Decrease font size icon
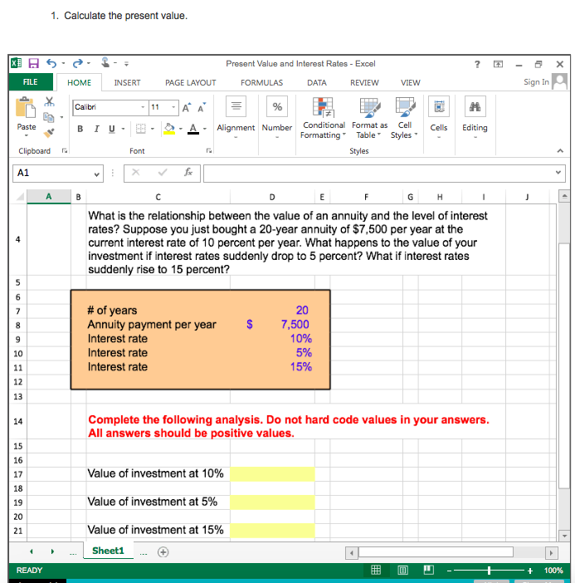This screenshot has height=583, width=575. tap(202, 108)
